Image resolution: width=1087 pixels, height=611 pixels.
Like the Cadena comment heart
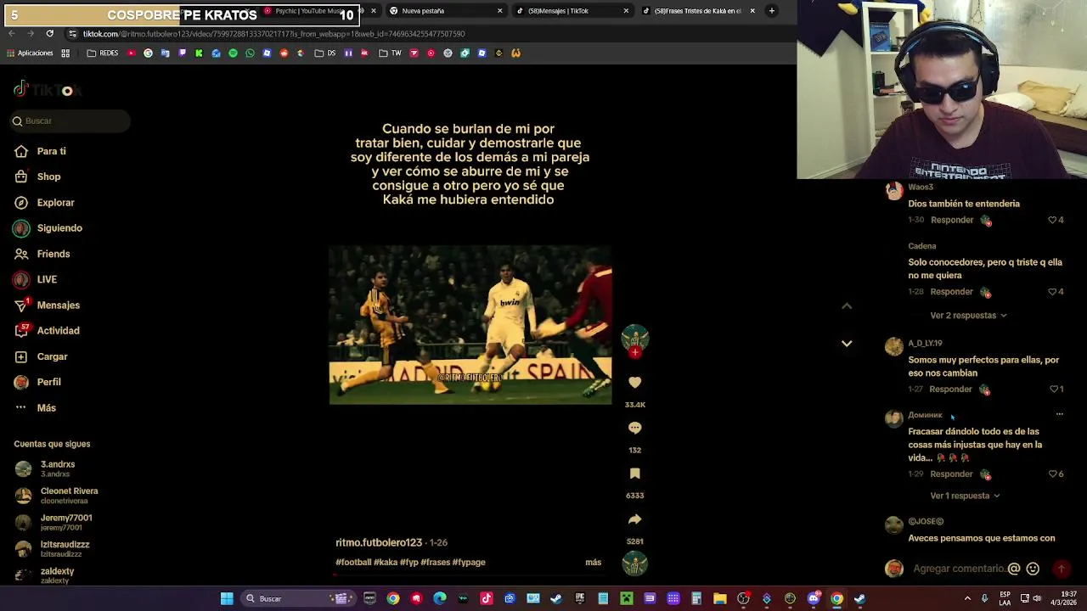click(1053, 292)
